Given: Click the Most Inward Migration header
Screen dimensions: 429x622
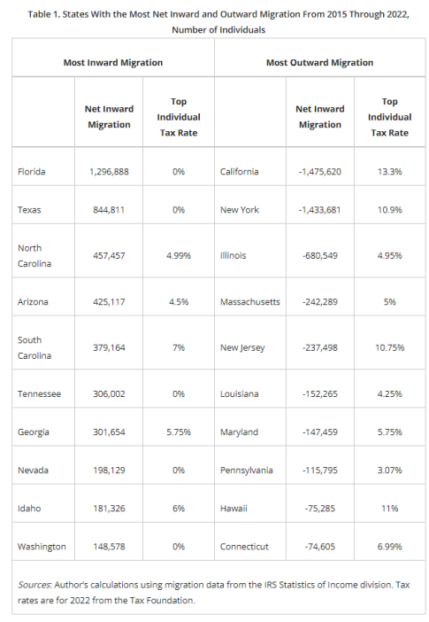Looking at the screenshot, I should [x=113, y=63].
